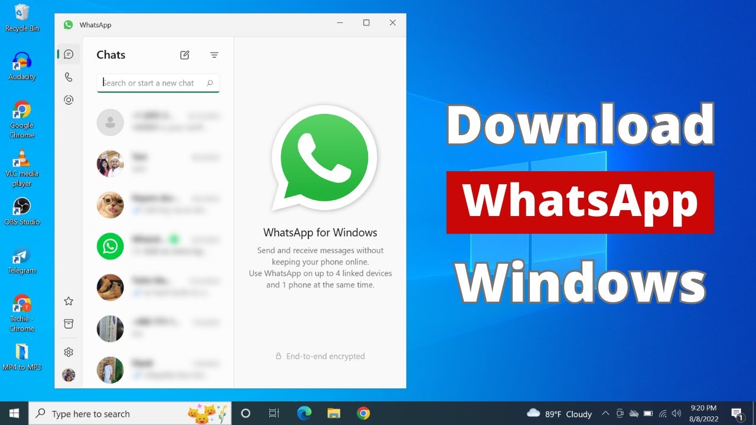Start a new chat with compose icon

[x=185, y=55]
